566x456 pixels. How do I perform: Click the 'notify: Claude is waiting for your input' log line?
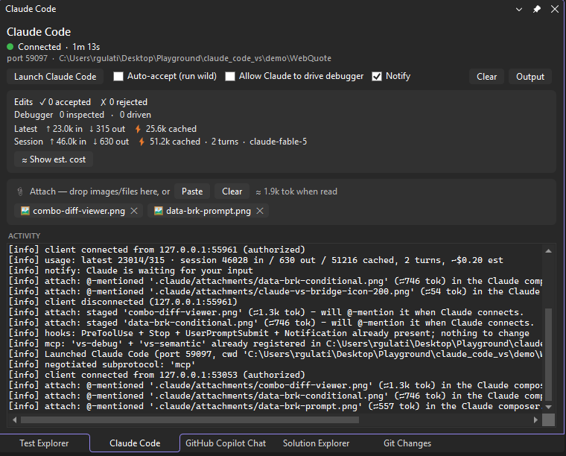click(130, 270)
